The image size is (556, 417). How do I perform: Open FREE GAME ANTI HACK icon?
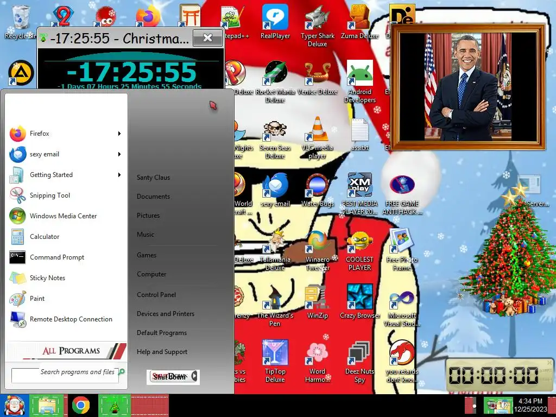coord(402,194)
